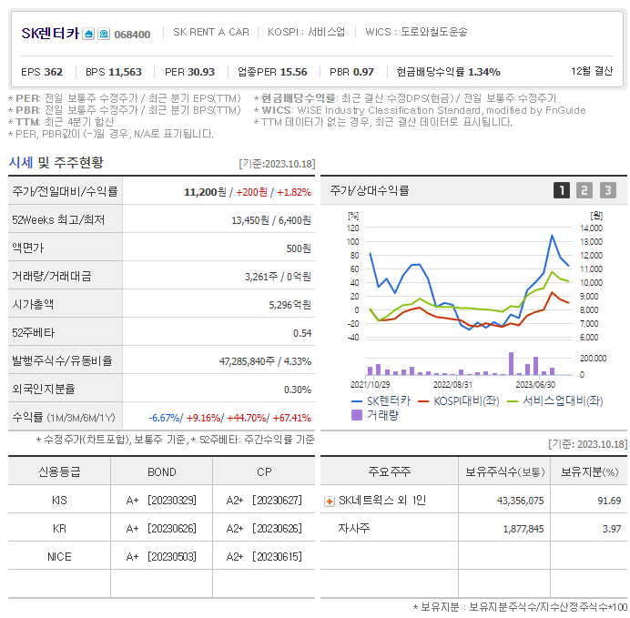Select the KOSPI : 서비스업 classification
This screenshot has width=630, height=618.
(306, 32)
